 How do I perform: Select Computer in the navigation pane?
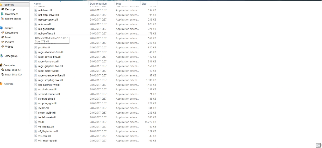tap(9, 65)
